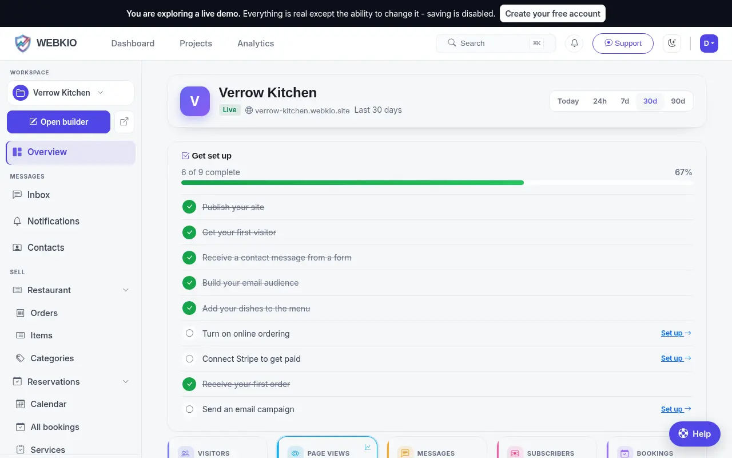Toggle Get your first visitor check
The image size is (732, 458).
tap(189, 232)
